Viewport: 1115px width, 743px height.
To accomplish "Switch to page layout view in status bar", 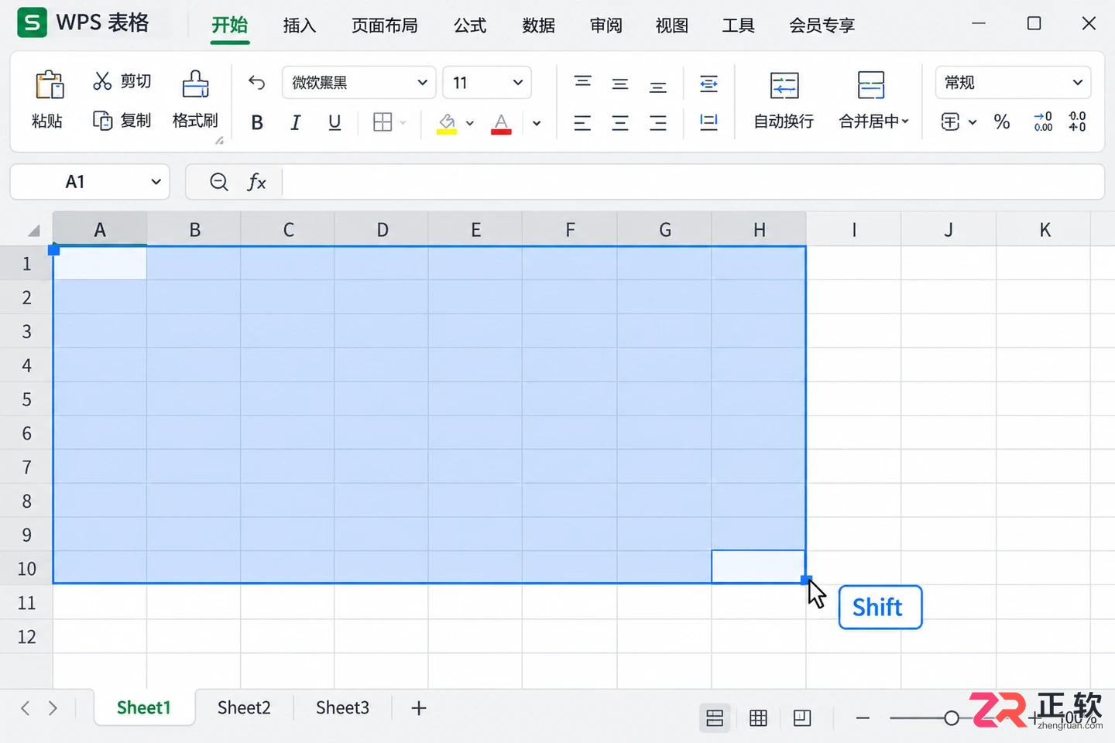I will pos(758,718).
